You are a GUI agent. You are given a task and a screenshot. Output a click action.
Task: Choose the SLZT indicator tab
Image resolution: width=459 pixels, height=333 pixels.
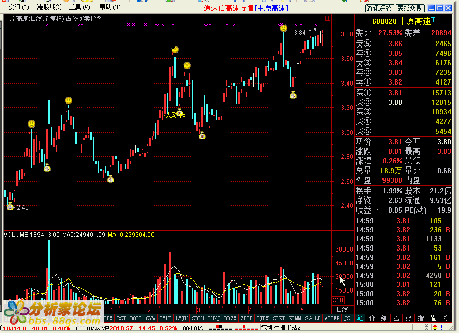point(279,318)
